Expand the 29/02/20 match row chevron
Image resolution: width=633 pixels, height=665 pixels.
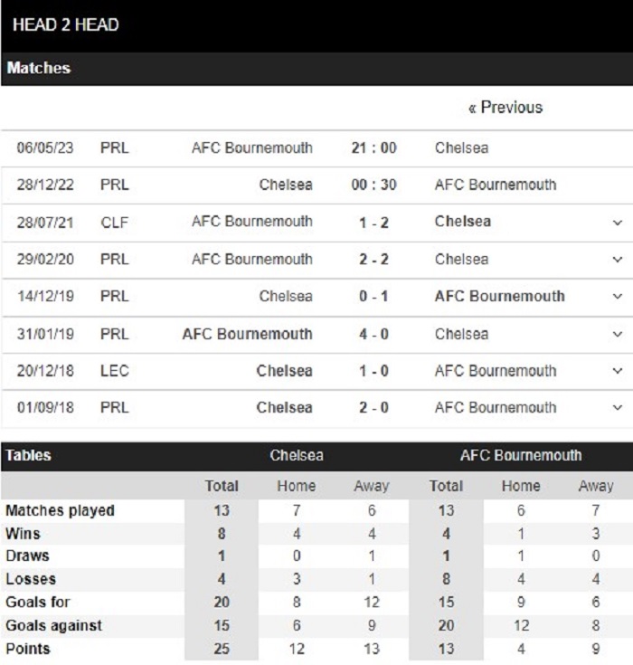[618, 260]
